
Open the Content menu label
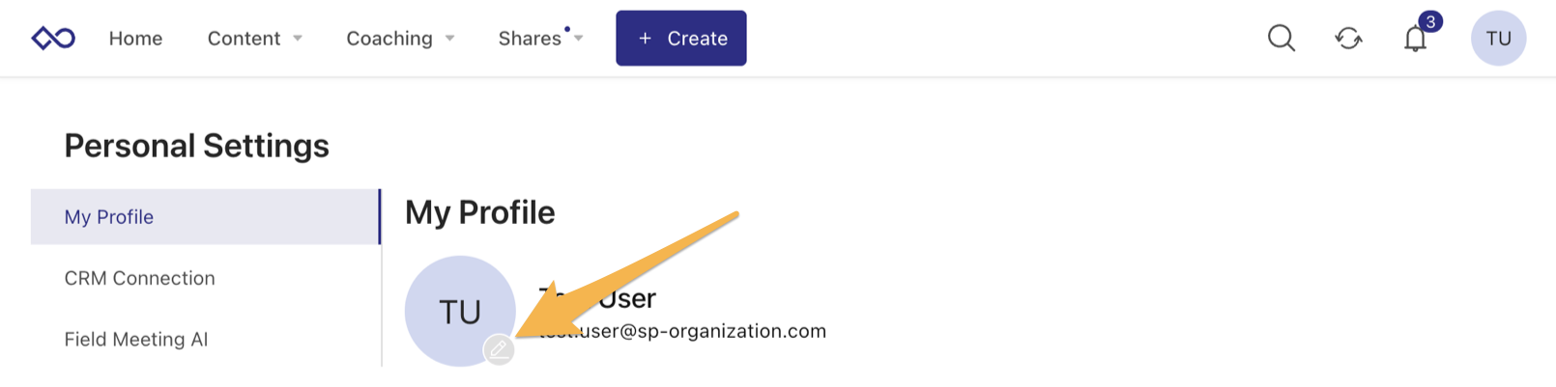244,39
